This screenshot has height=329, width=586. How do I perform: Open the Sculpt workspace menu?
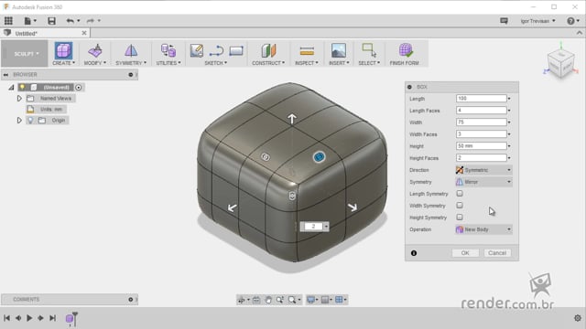click(x=26, y=54)
